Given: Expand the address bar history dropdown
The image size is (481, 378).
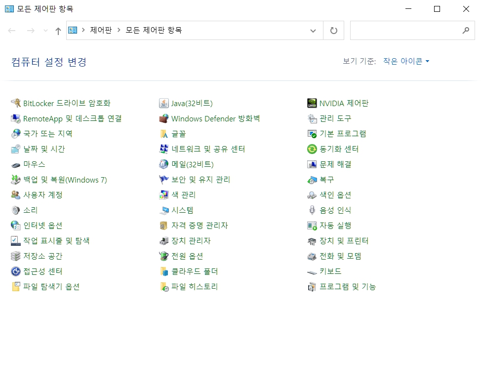Looking at the screenshot, I should coord(313,31).
